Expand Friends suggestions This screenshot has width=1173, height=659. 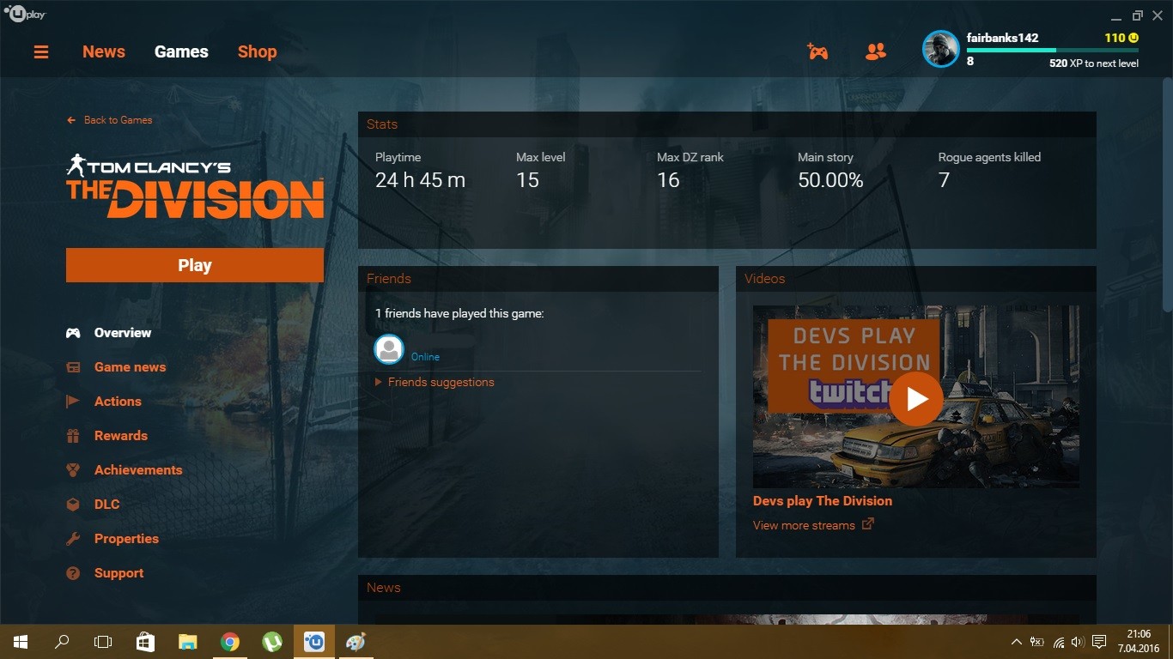pos(435,383)
